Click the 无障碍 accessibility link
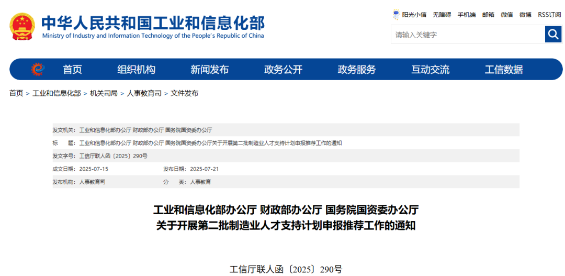The width and height of the screenshot is (565, 276). [x=442, y=15]
